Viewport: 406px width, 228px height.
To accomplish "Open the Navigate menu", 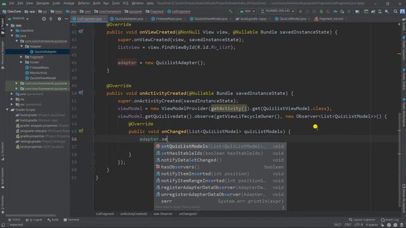I will pos(43,3).
